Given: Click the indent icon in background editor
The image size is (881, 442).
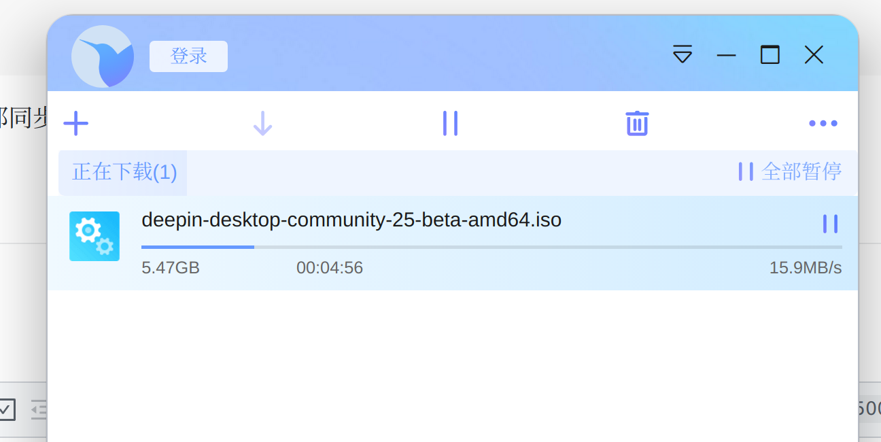Looking at the screenshot, I should (x=39, y=409).
